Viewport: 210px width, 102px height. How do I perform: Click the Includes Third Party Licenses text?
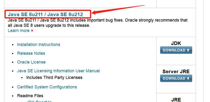[54, 78]
